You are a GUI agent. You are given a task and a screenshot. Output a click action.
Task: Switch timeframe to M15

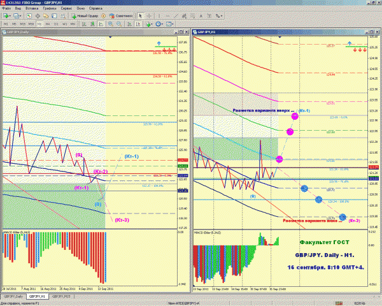23,24
